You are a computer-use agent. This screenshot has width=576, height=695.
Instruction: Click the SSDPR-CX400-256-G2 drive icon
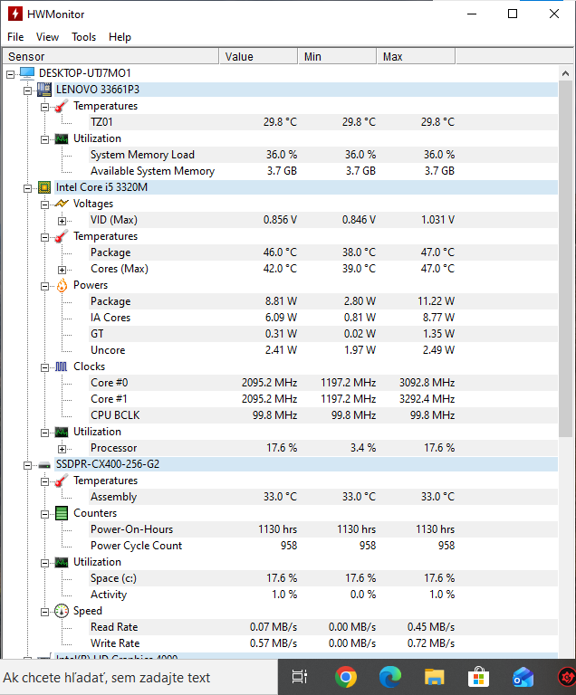coord(44,465)
